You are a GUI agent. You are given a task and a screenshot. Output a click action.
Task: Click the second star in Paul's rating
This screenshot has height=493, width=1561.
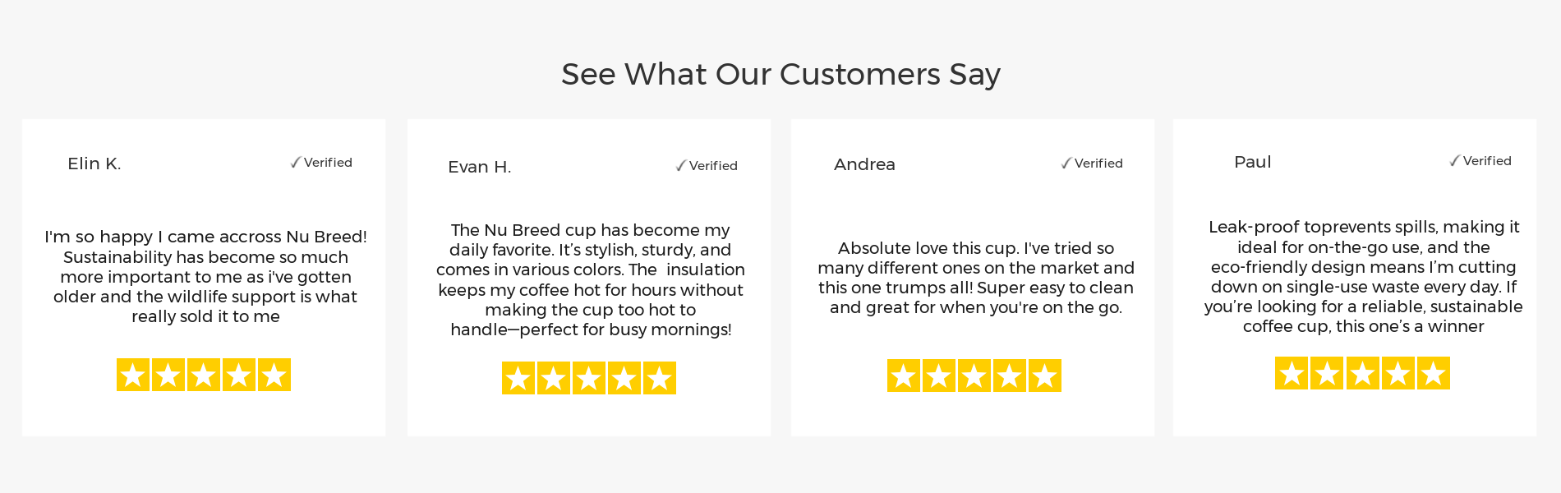(1327, 374)
